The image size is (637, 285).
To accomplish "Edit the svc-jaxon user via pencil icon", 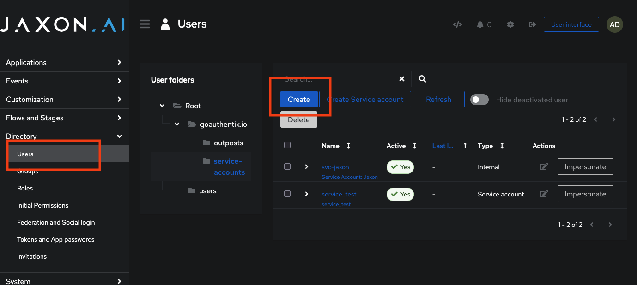I will click(544, 166).
